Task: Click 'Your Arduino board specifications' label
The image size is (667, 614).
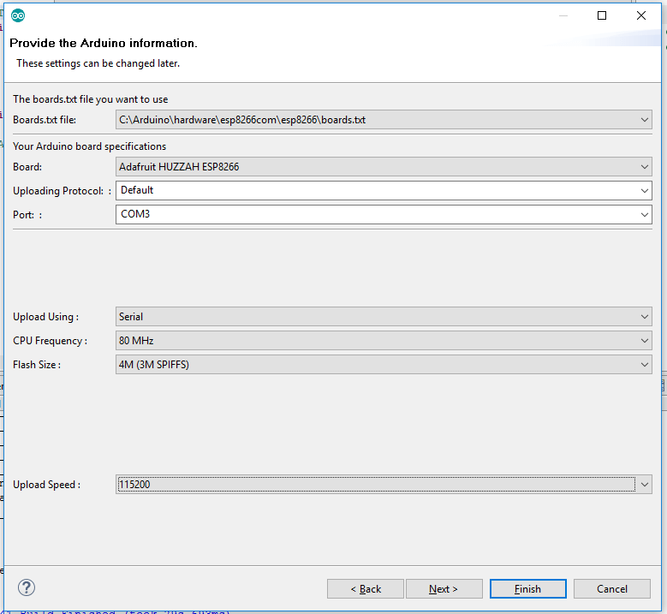Action: tap(89, 146)
